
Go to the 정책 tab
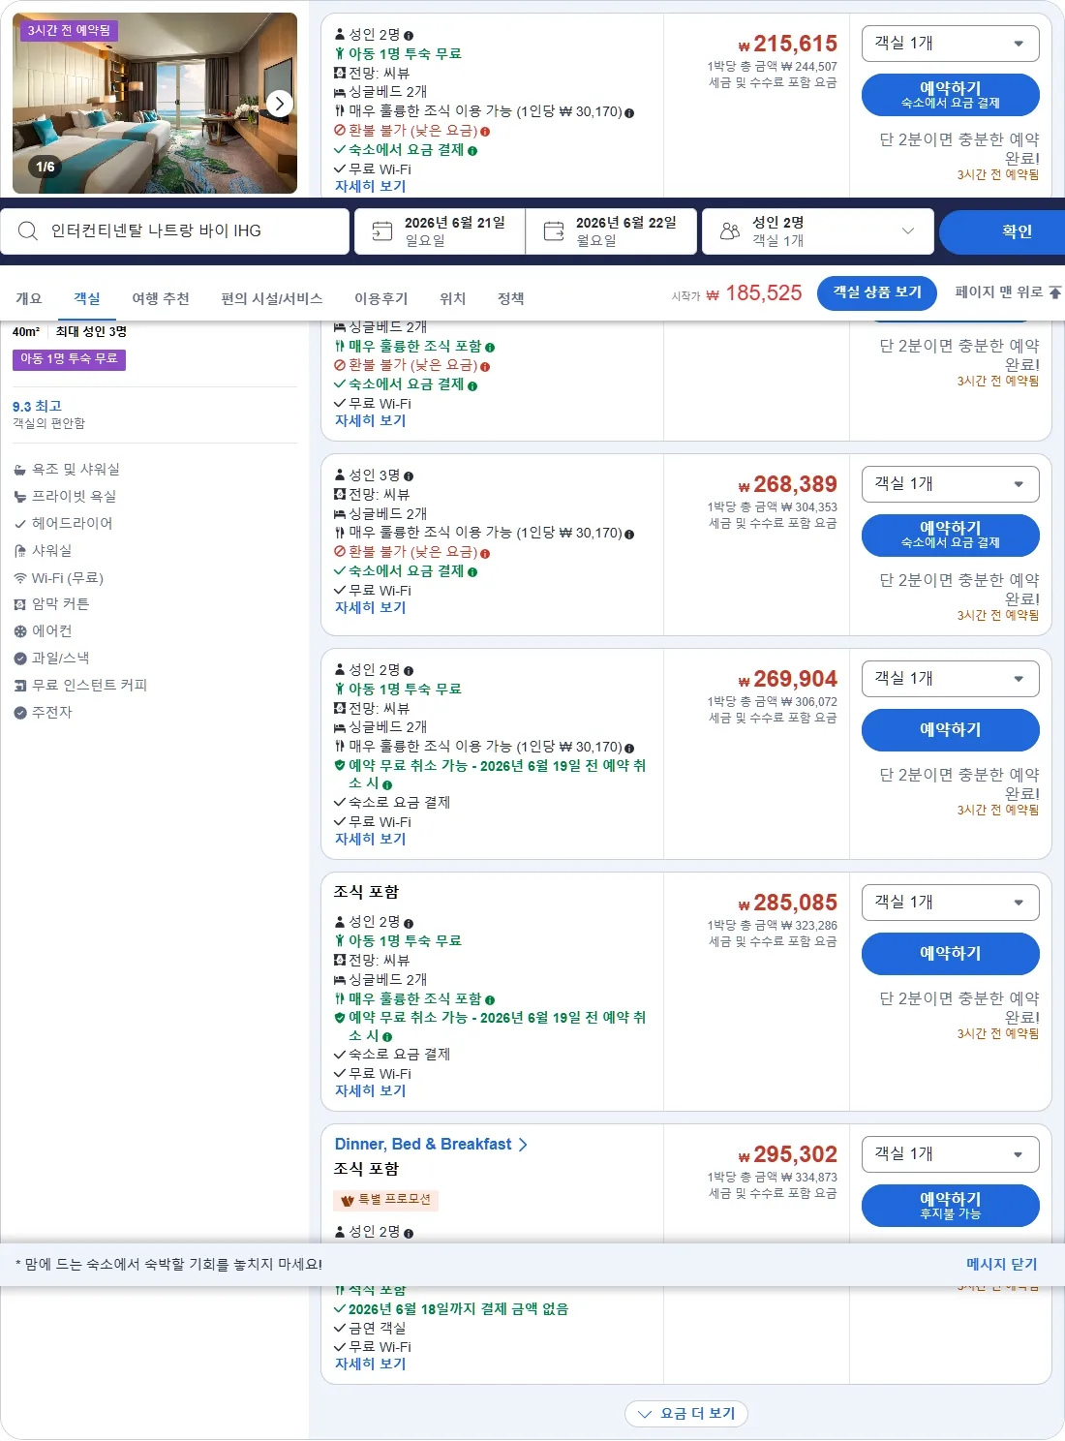point(511,298)
